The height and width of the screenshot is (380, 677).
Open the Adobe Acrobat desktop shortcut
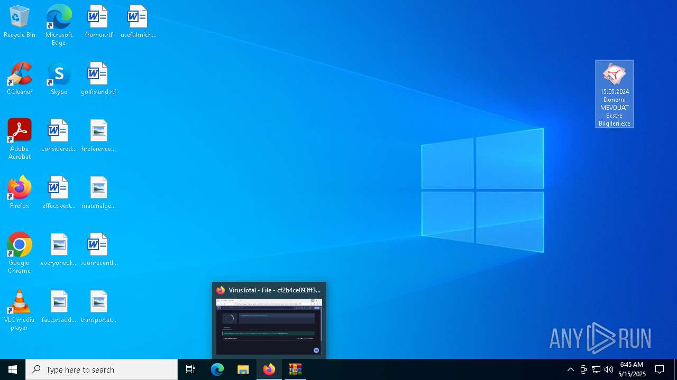click(20, 139)
